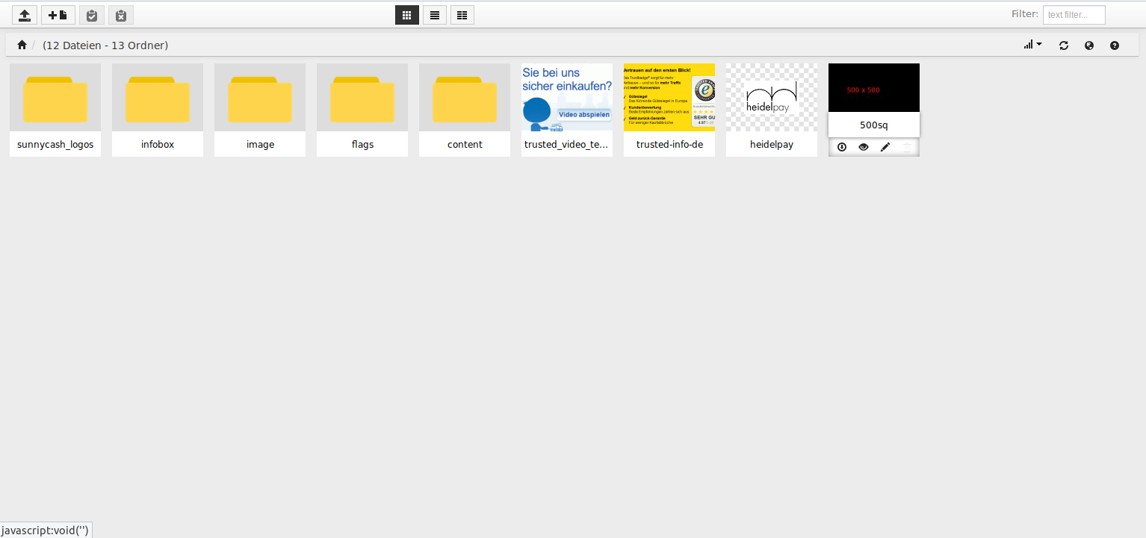Open the sort order dropdown
Screen dimensions: 1146x538
(1032, 45)
